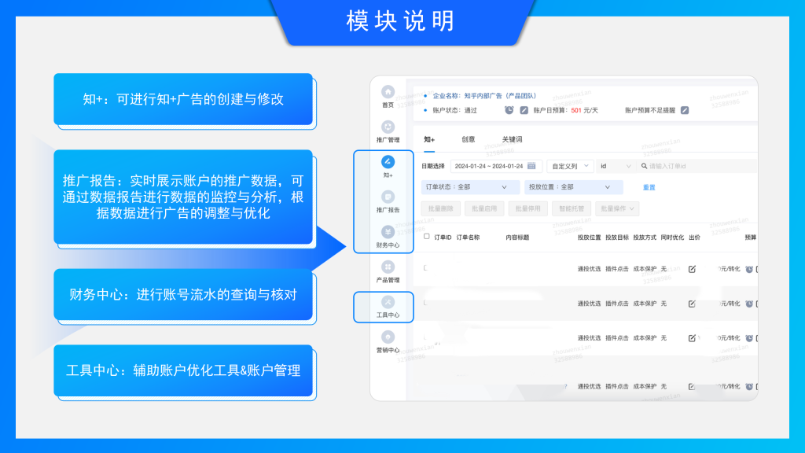Tick checkbox of second order row
This screenshot has height=453, width=805.
coord(425,303)
